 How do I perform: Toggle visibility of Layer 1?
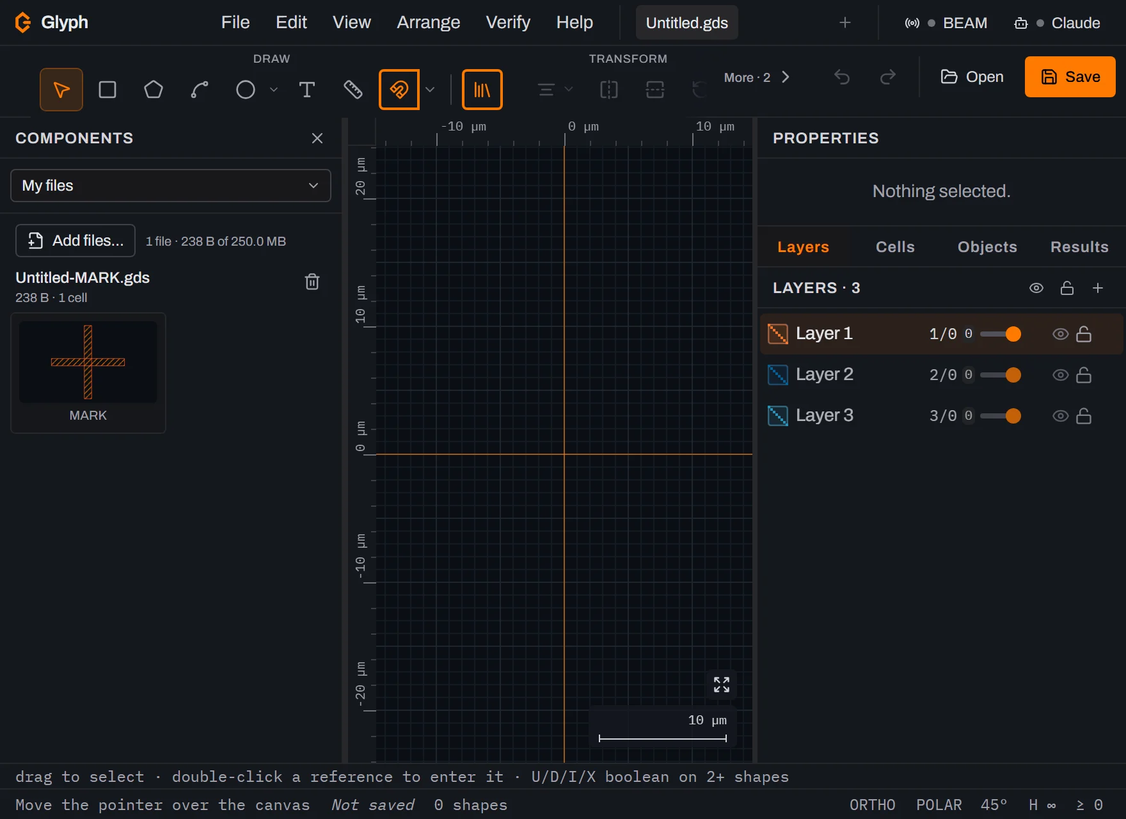(1060, 334)
